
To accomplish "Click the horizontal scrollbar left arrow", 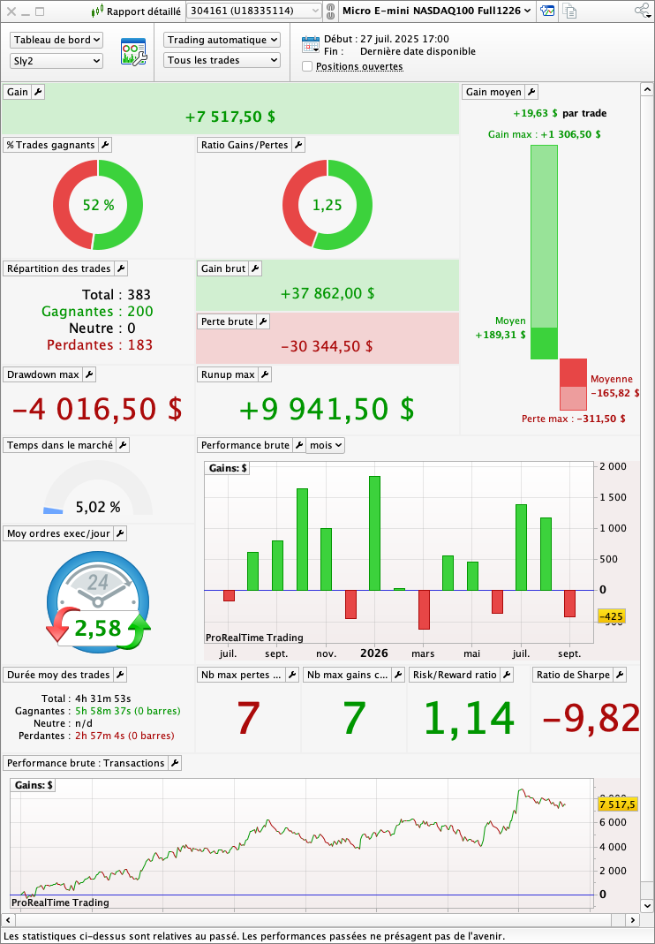I will (8, 920).
